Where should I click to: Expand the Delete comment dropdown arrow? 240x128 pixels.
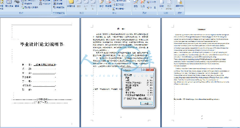click(79, 9)
